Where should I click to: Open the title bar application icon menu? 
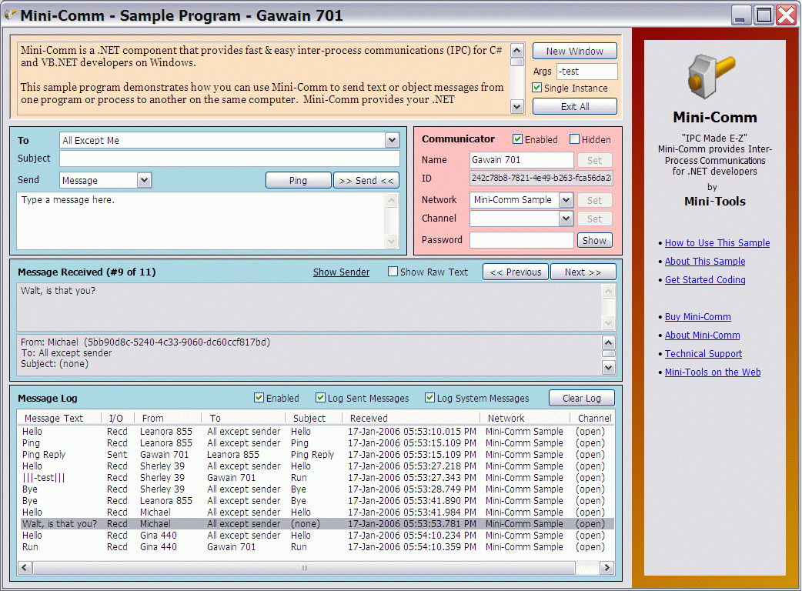click(10, 15)
